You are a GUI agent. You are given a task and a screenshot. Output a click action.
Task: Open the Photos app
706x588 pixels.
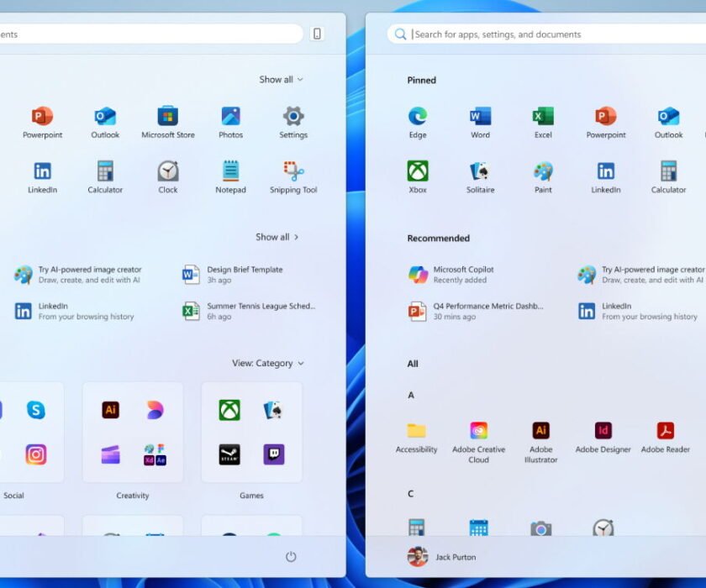point(230,122)
